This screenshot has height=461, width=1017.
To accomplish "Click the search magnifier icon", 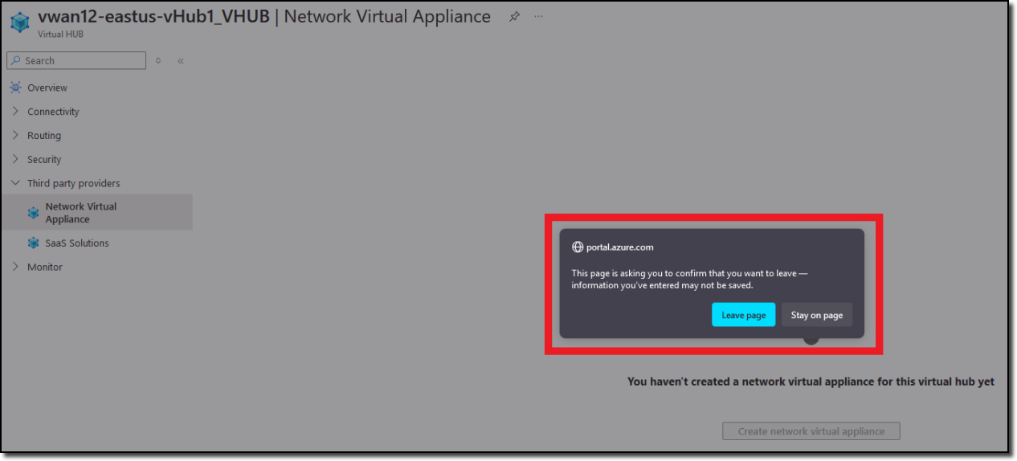I will [16, 60].
